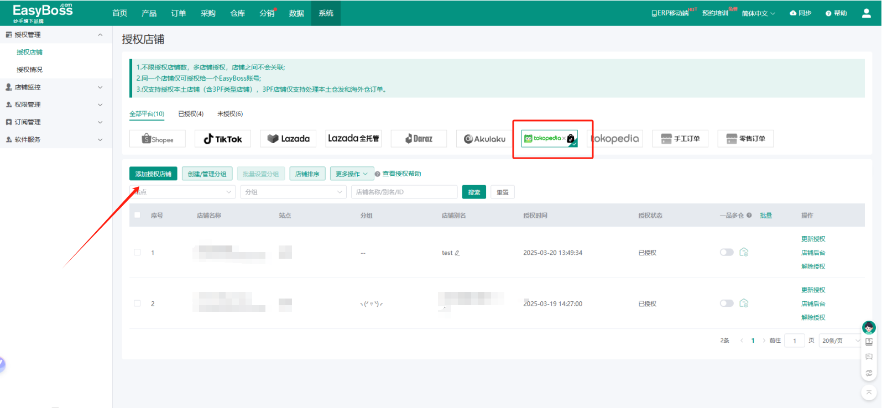Open the 站点 site dropdown

pyautogui.click(x=182, y=192)
